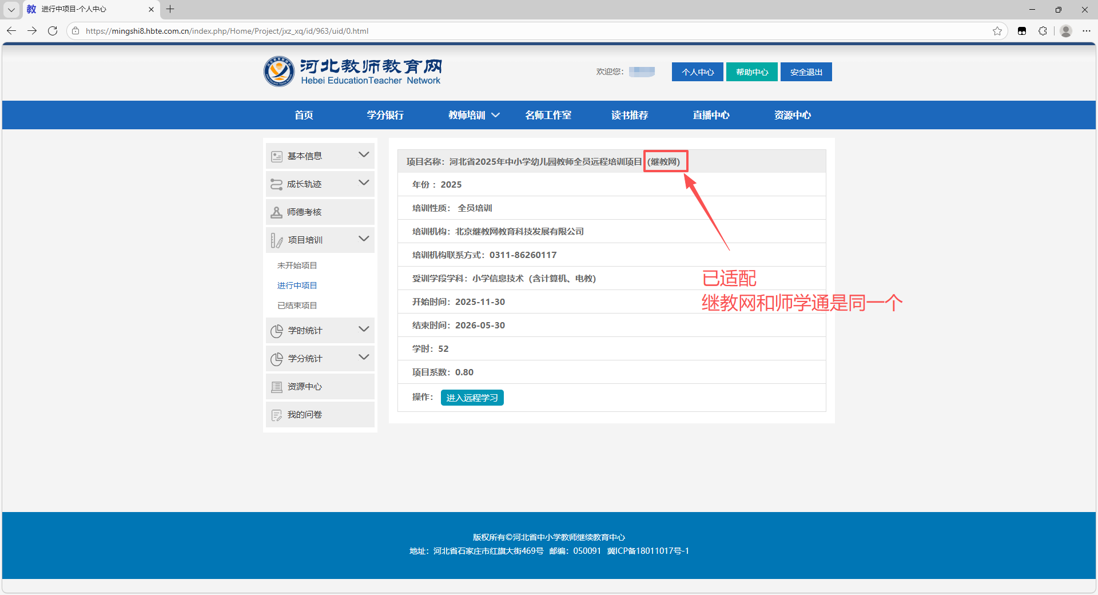Click the Hebei Education Teacher Network logo
Image resolution: width=1098 pixels, height=595 pixels.
(352, 72)
